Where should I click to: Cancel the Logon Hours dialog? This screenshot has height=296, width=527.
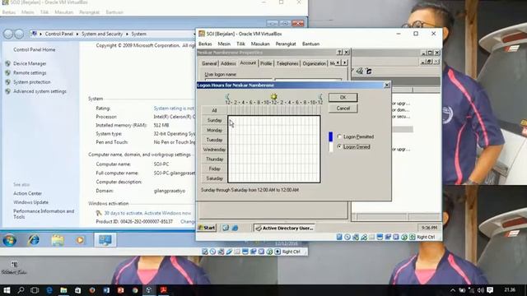click(343, 109)
